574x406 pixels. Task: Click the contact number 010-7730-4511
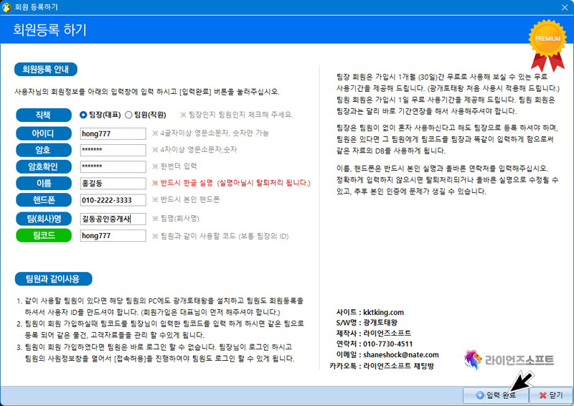[x=387, y=344]
